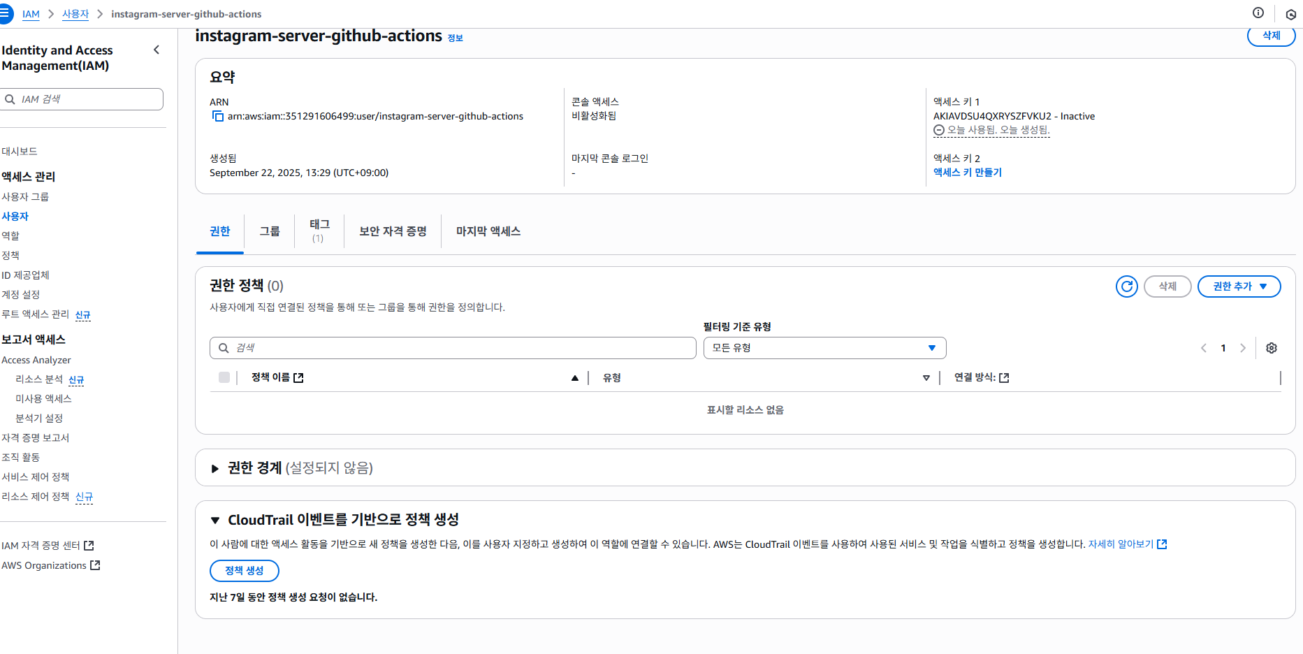The image size is (1303, 654).
Task: Click the 사용자 breadcrumb link
Action: [75, 14]
